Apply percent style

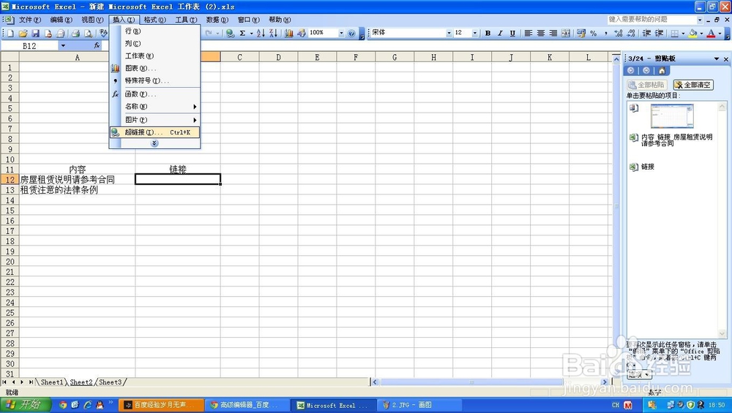click(594, 33)
